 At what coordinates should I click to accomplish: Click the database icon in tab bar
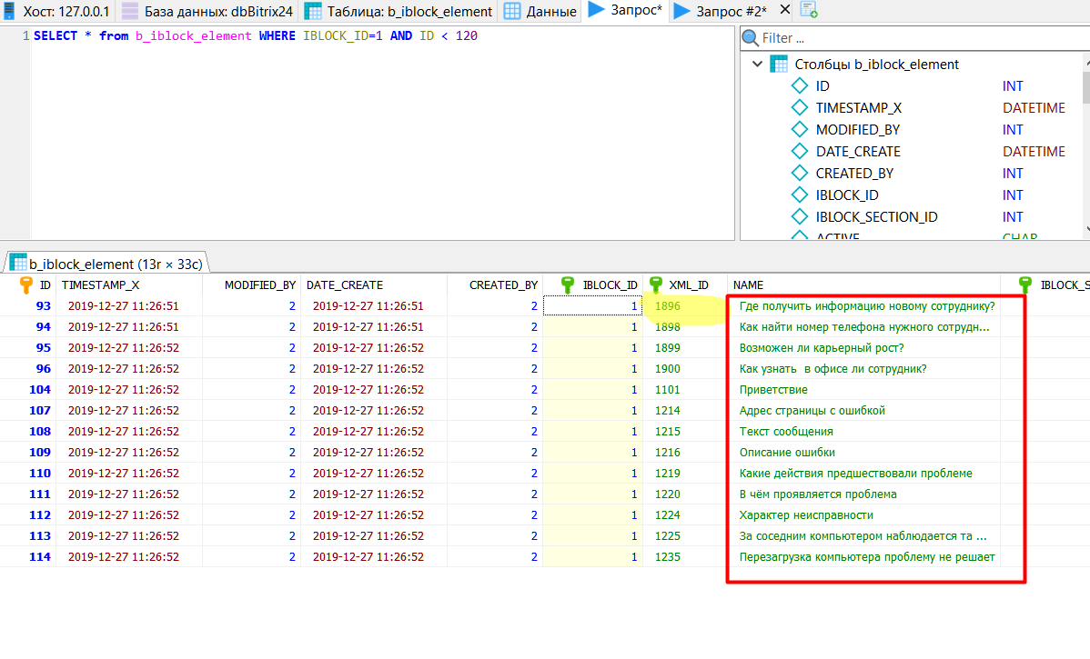[130, 11]
